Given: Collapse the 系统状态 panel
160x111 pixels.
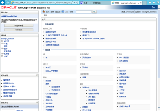Looking at the screenshot, I should [37, 102].
